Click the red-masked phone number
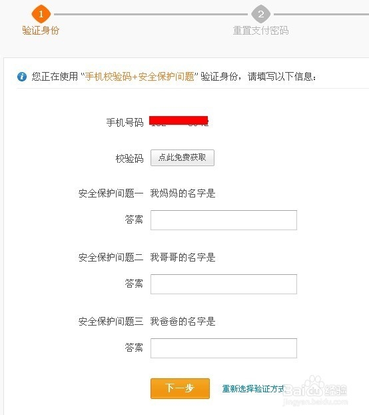Viewport: 369px width, 415px height. (179, 121)
